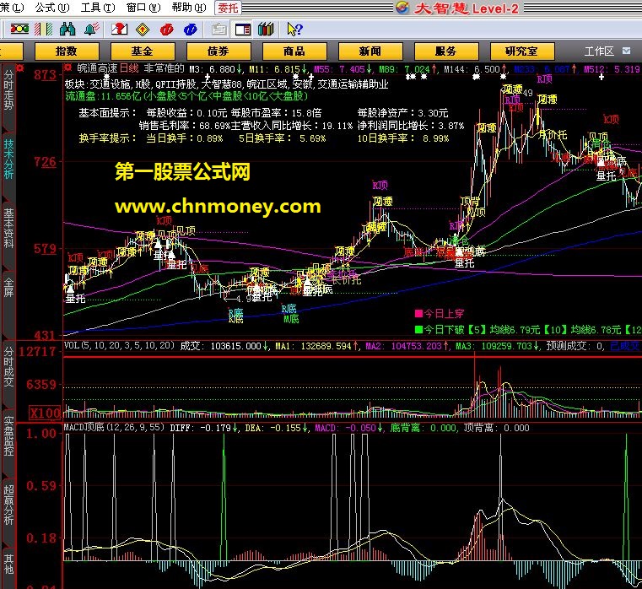The image size is (642, 589).
Task: Click the 每股收益:0.10元 value
Action: pos(186,112)
